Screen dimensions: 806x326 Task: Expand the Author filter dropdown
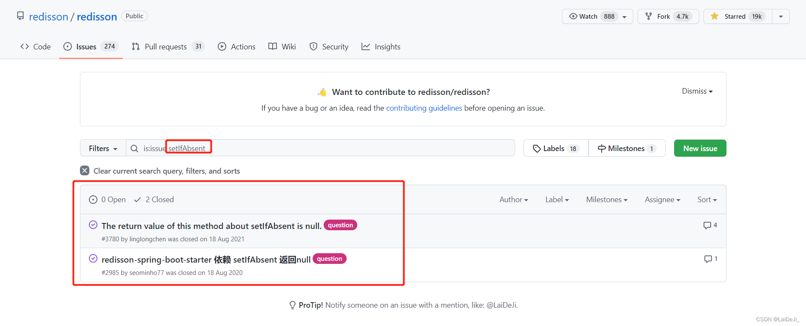click(x=513, y=200)
